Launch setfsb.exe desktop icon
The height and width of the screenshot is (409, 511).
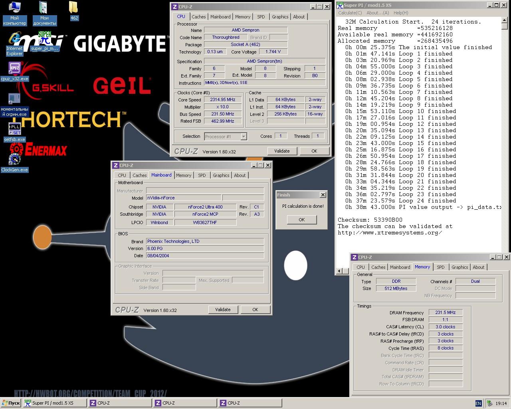tap(14, 132)
